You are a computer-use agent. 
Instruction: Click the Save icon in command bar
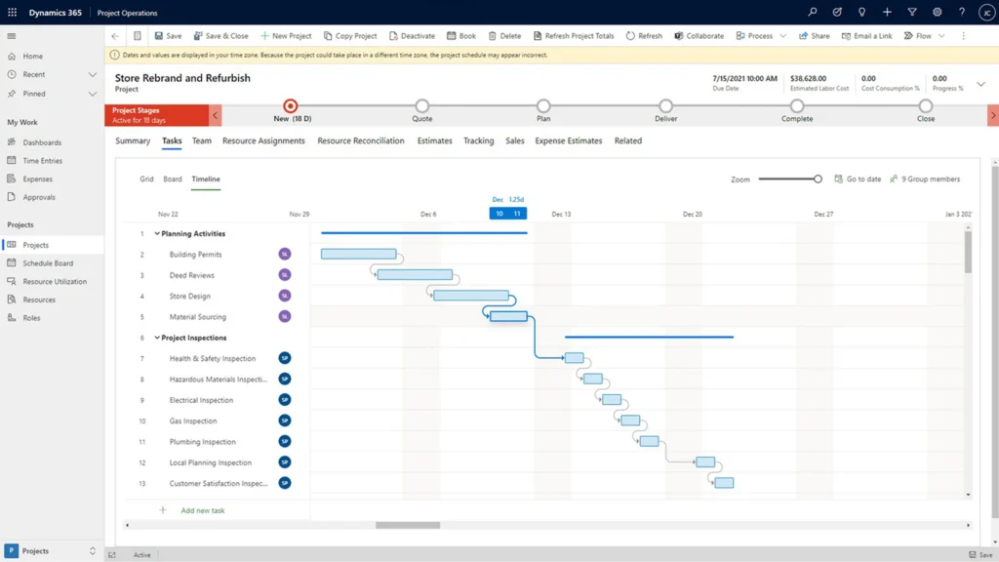click(160, 36)
